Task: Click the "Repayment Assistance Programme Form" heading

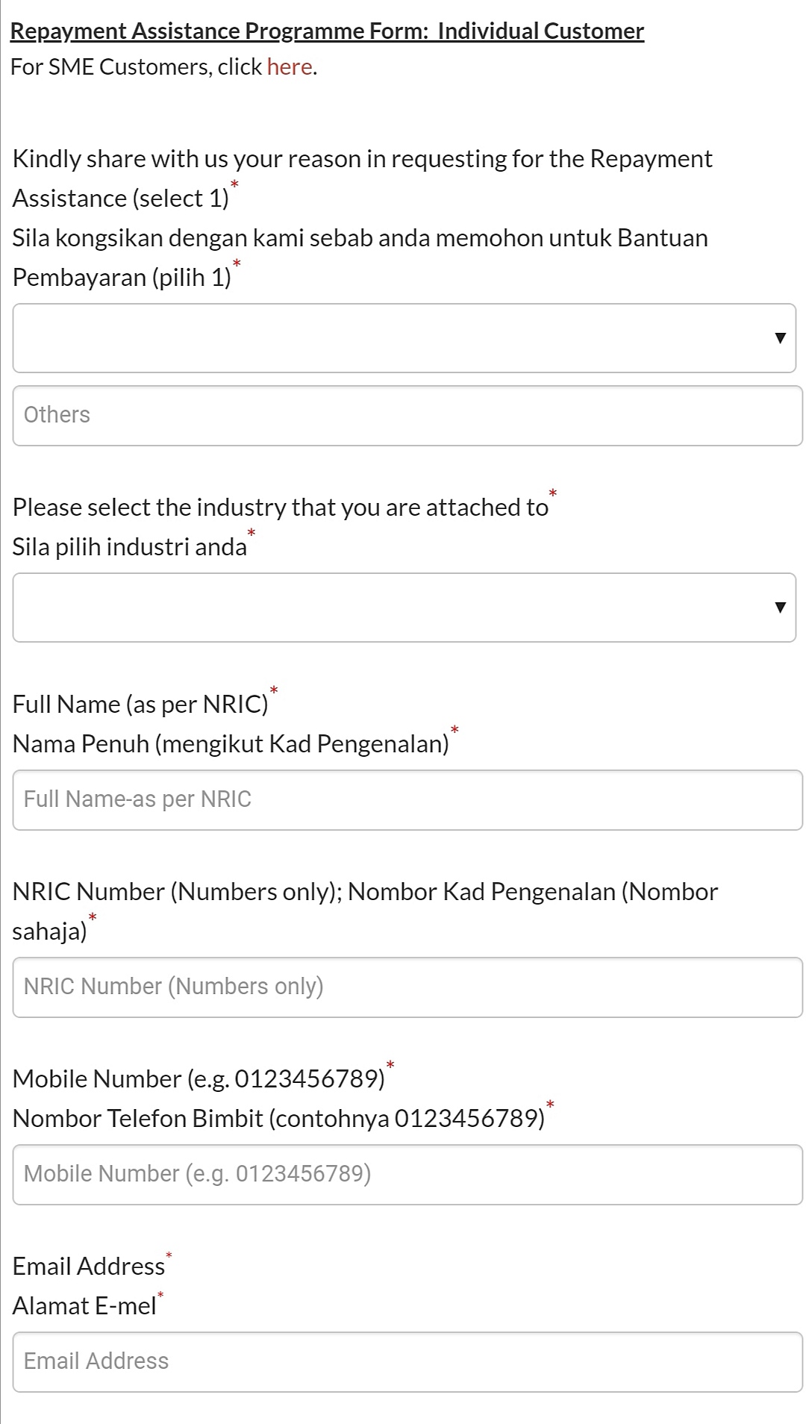Action: pyautogui.click(x=327, y=31)
